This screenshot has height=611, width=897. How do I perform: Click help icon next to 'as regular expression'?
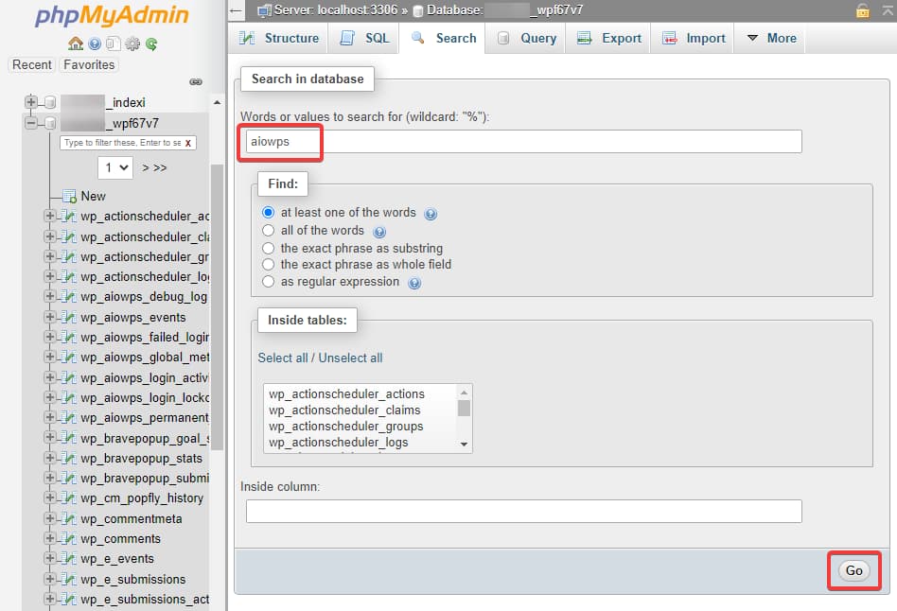pos(414,283)
